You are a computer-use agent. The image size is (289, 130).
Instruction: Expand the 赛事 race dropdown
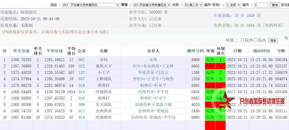152,5
